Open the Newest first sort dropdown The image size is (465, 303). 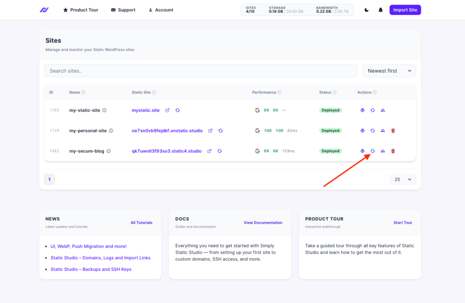tap(389, 71)
